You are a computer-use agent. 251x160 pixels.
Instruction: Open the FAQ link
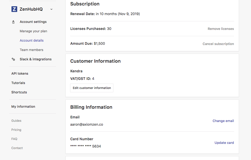(14, 139)
